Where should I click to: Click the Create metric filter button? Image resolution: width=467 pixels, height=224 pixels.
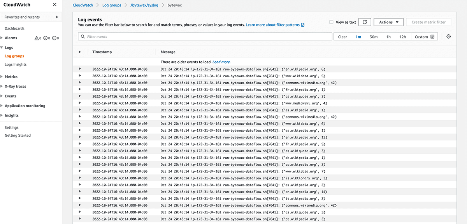(x=428, y=22)
